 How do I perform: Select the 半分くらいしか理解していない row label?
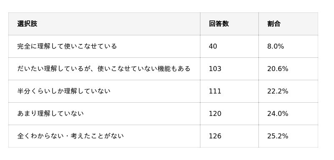pos(64,91)
